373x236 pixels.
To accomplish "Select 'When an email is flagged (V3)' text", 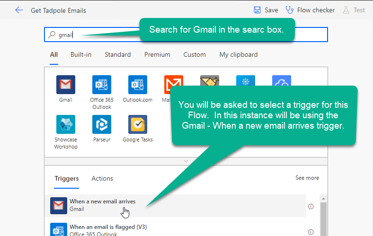I will pos(108,227).
